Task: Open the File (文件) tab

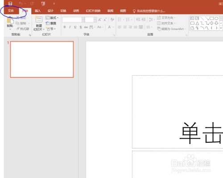Action: (11, 11)
